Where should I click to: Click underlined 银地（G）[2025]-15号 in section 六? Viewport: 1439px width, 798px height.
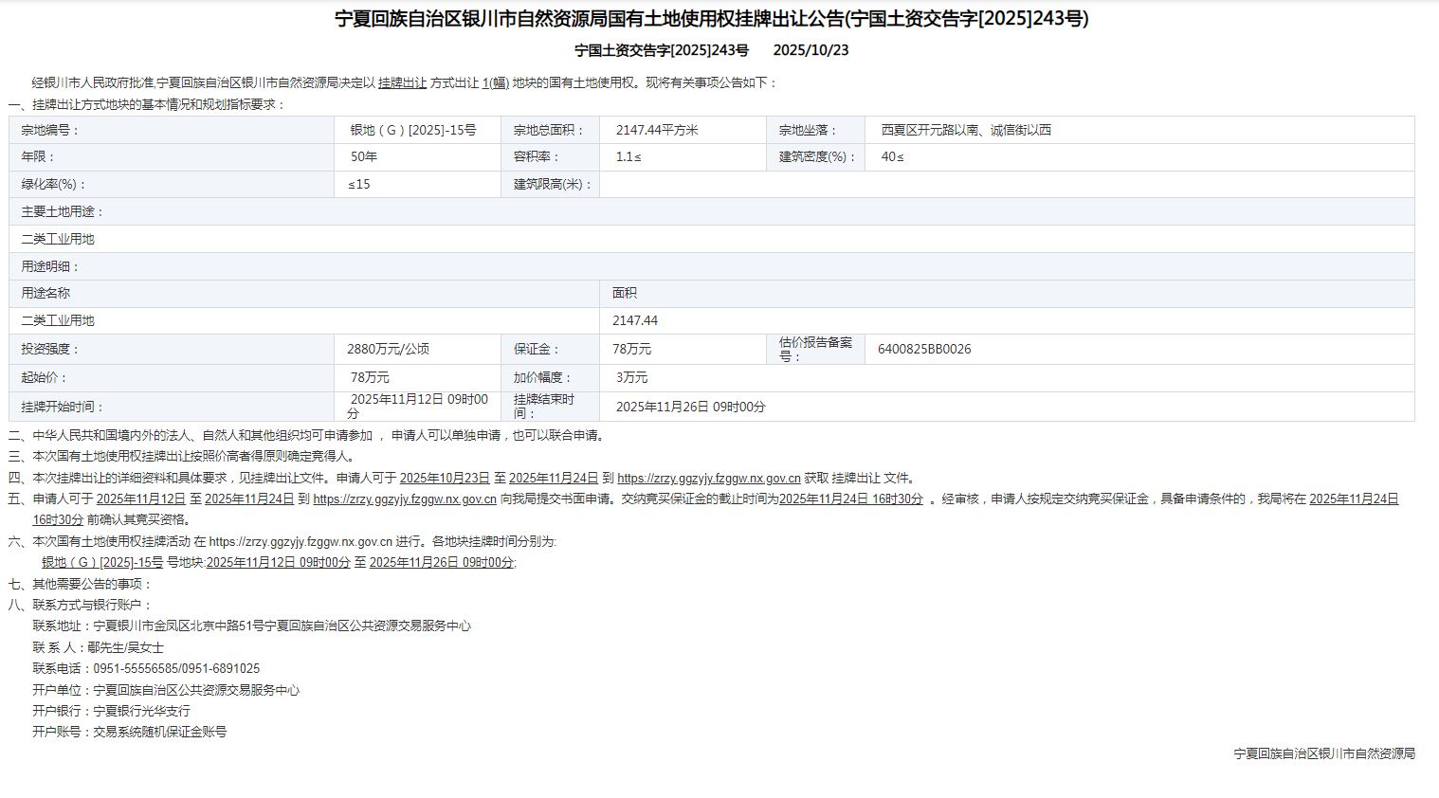(x=102, y=562)
